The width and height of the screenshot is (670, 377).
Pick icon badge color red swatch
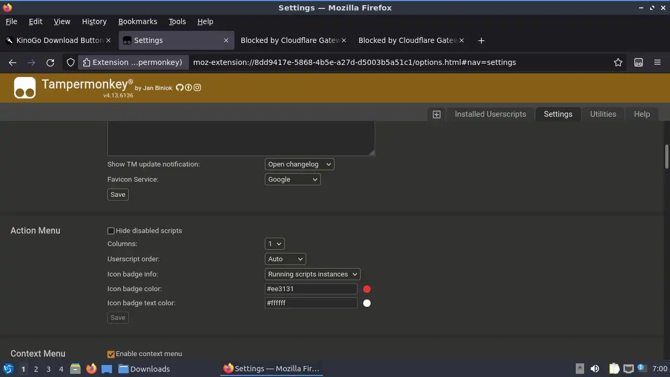click(x=367, y=289)
